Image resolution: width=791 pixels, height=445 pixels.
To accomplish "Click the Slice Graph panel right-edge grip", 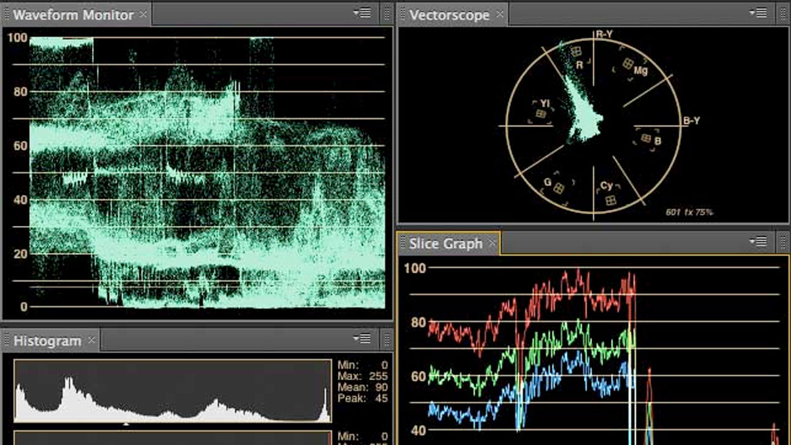I will (784, 241).
